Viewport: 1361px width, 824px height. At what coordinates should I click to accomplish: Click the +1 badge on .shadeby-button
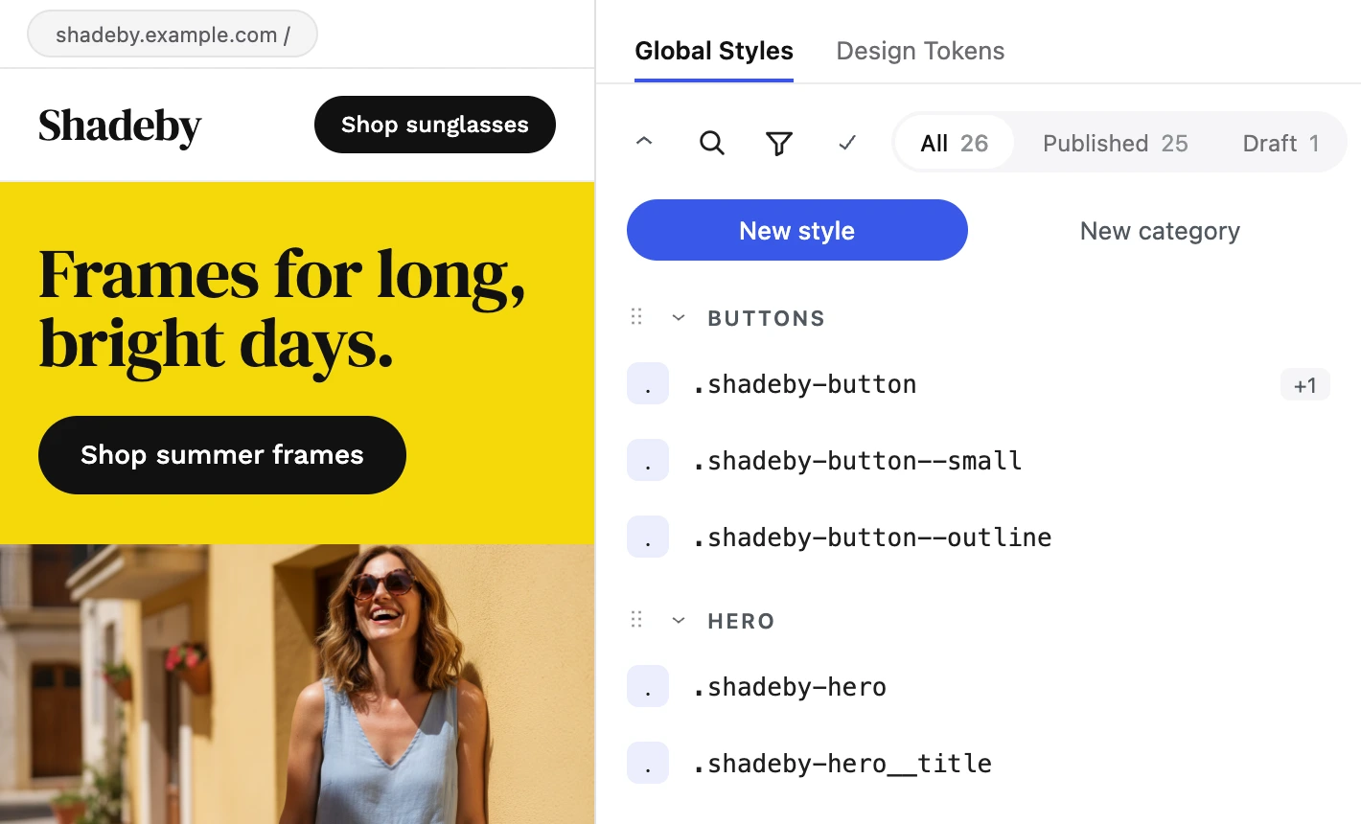pos(1304,385)
